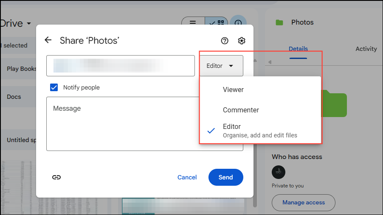
Task: Go back with the arrow in Share dialog
Action: [48, 40]
